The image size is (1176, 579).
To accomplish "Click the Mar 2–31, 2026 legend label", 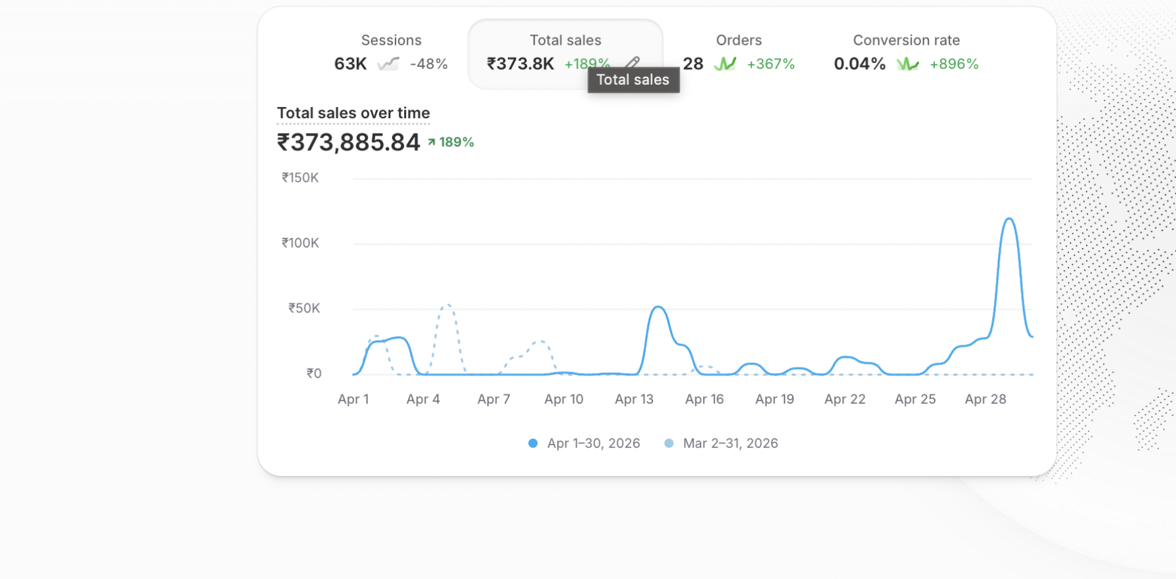I will click(731, 443).
